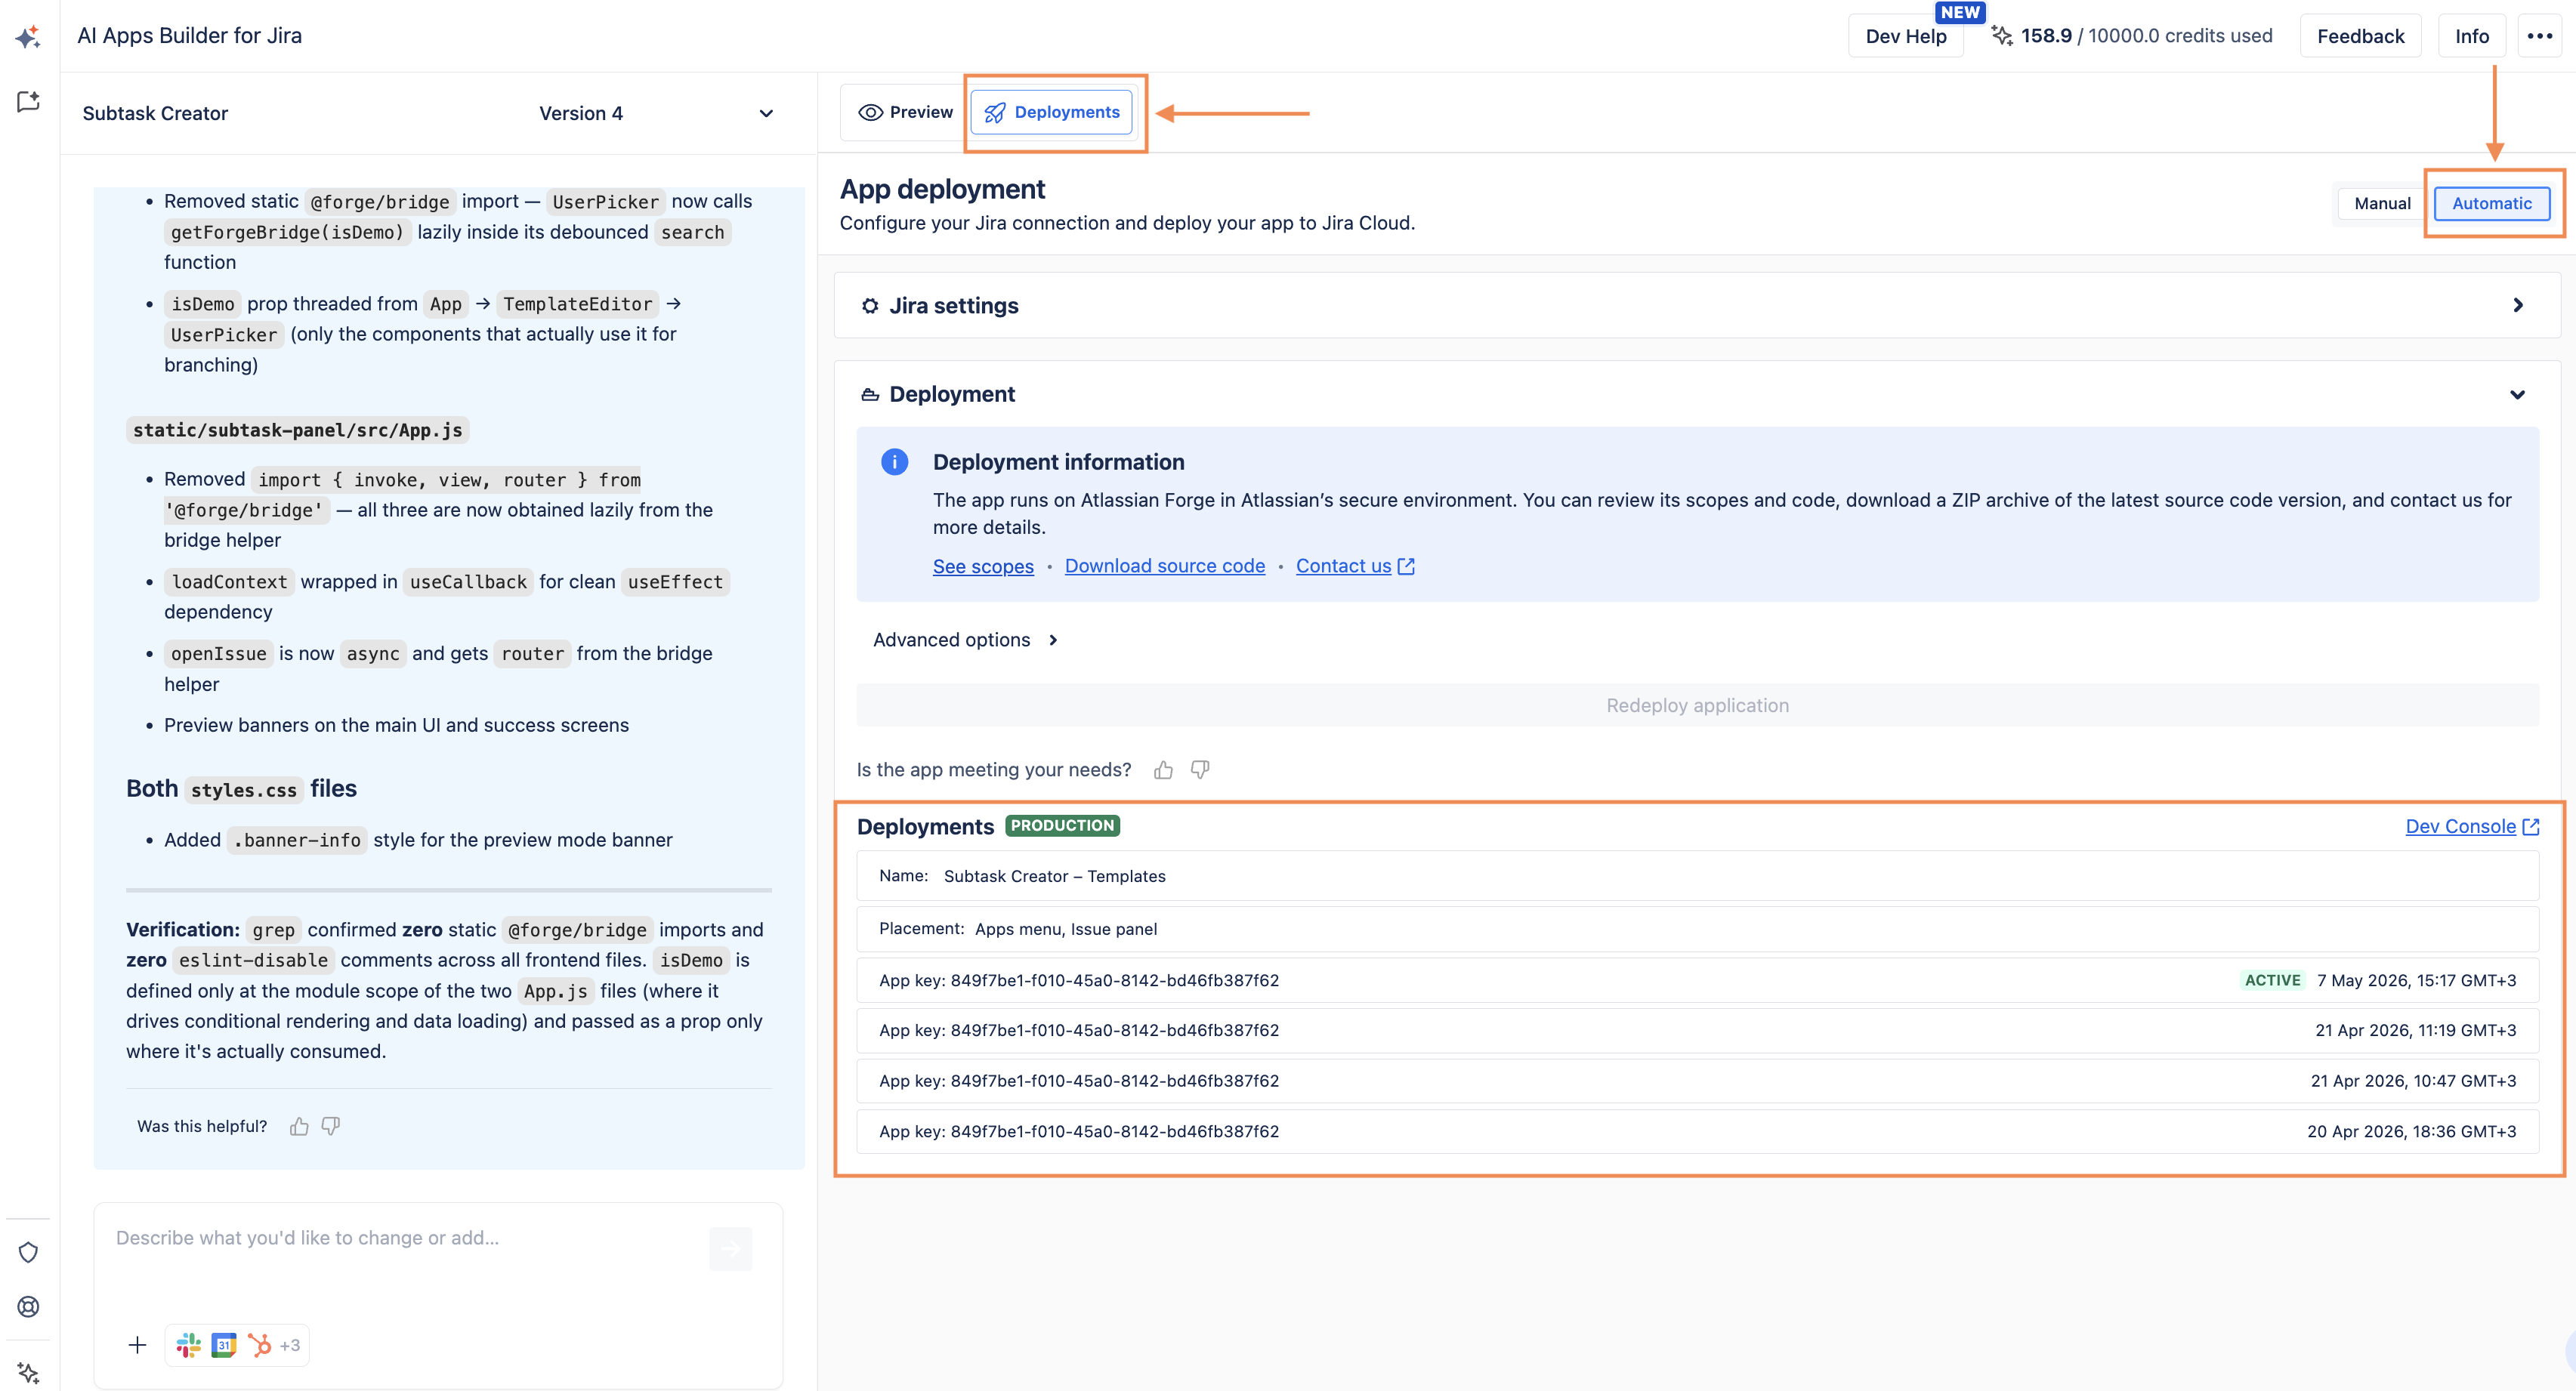Click See scopes link
This screenshot has height=1391, width=2576.
coord(983,566)
